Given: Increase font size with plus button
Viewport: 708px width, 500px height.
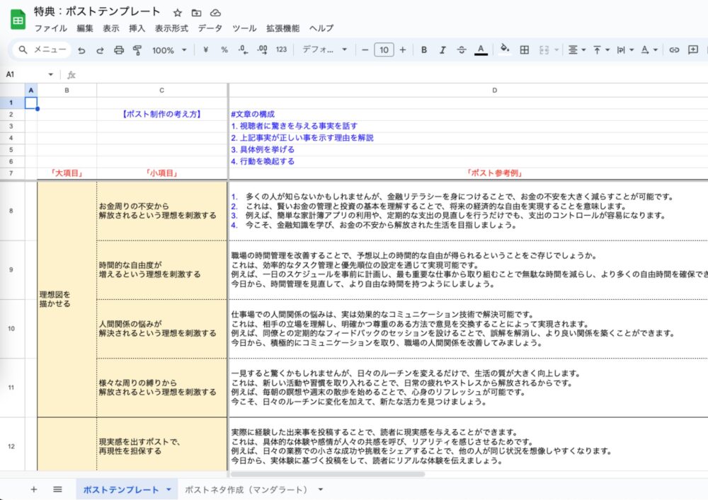Looking at the screenshot, I should click(403, 50).
